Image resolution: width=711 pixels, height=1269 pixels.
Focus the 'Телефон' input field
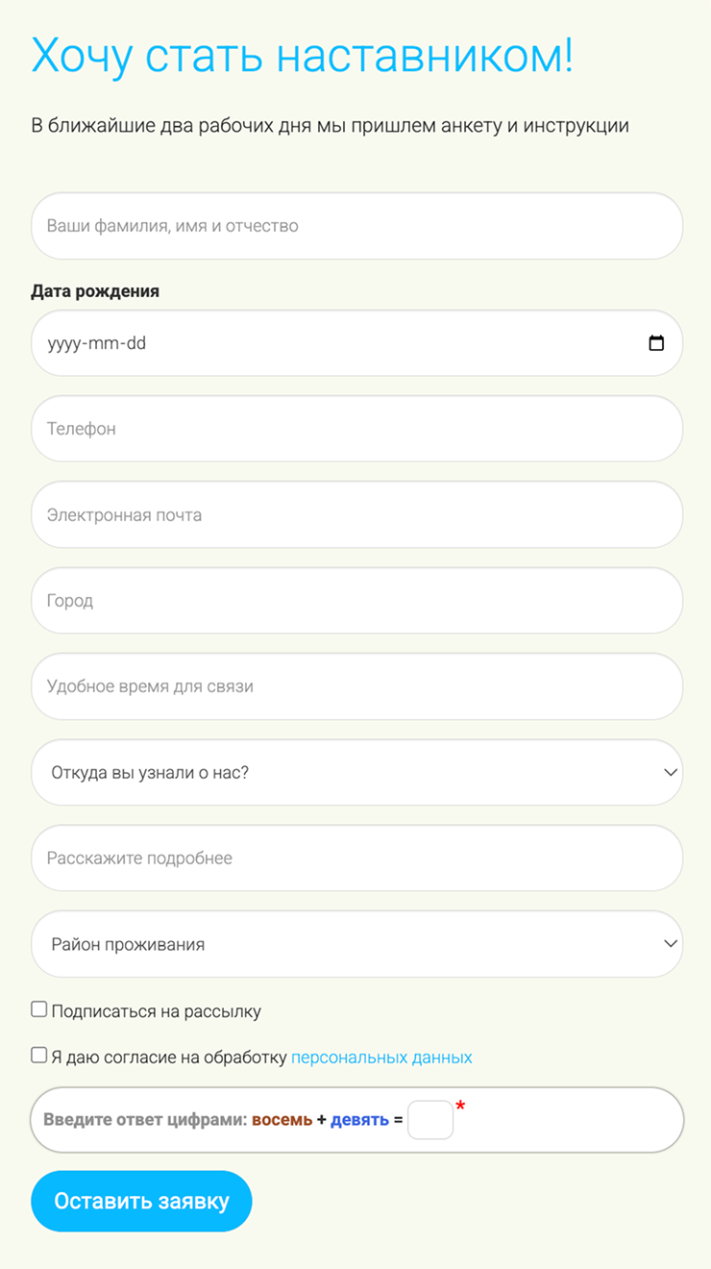click(x=355, y=428)
